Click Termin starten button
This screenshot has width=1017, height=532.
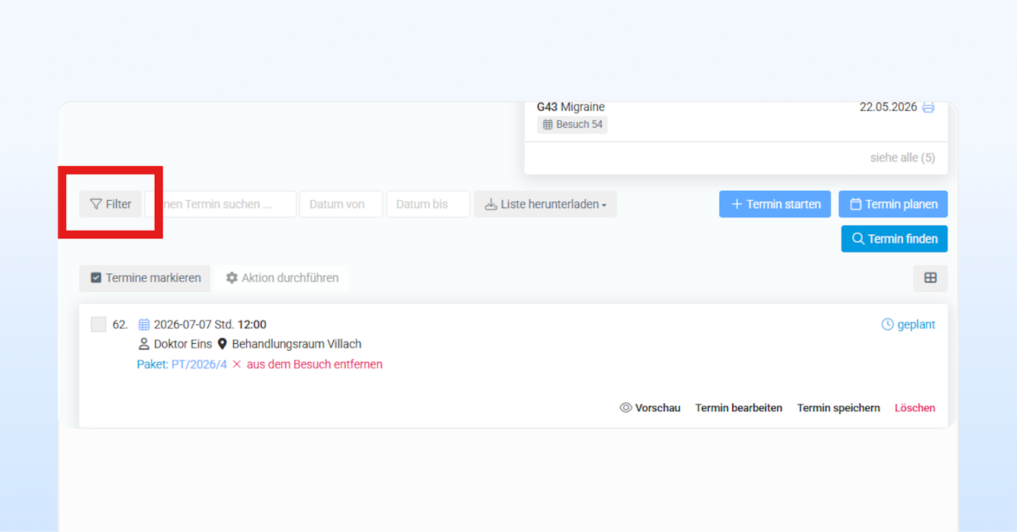775,204
